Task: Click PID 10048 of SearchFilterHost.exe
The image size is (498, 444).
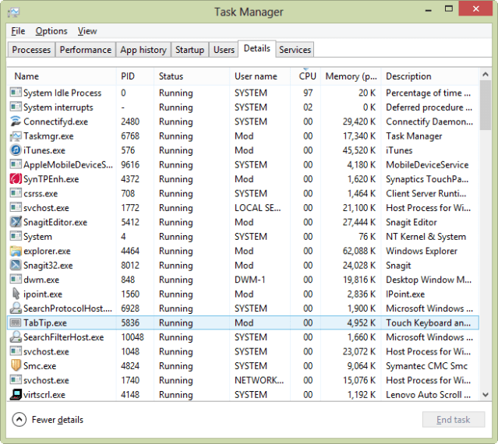Action: [x=132, y=337]
